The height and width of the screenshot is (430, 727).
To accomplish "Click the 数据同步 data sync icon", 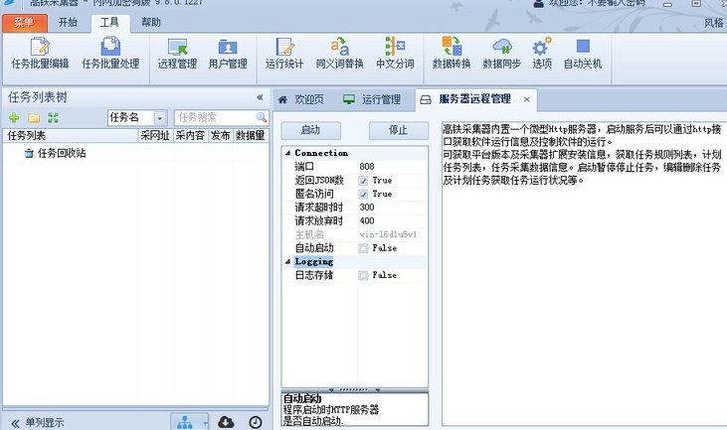I will click(x=501, y=54).
